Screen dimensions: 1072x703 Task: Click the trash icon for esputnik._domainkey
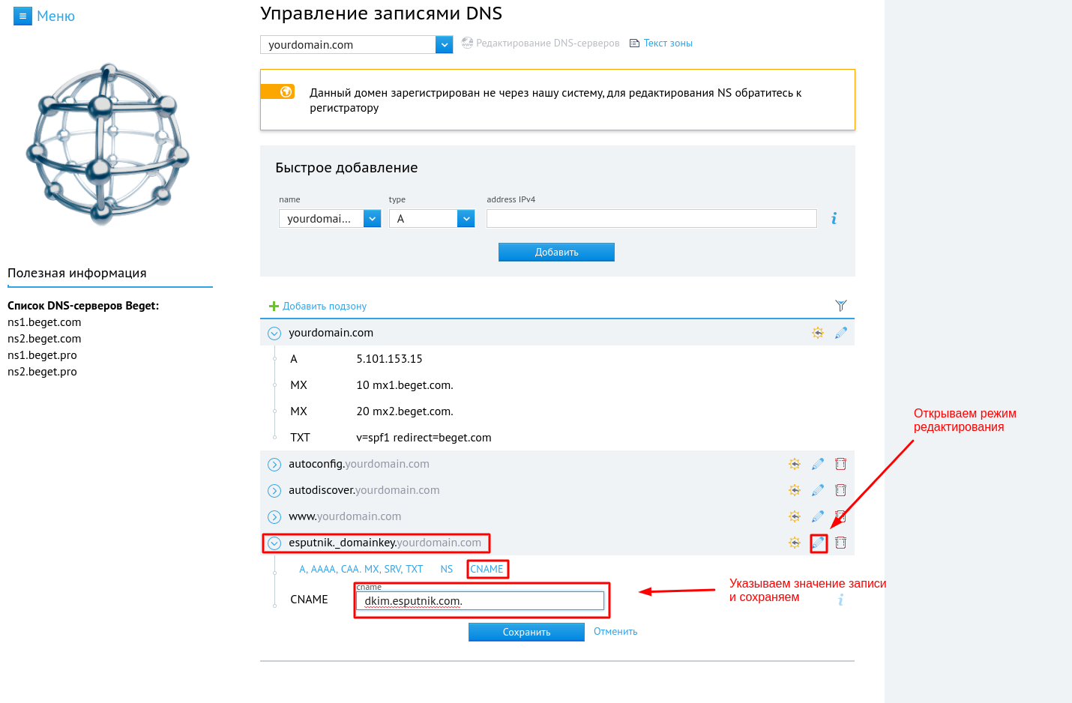point(840,543)
